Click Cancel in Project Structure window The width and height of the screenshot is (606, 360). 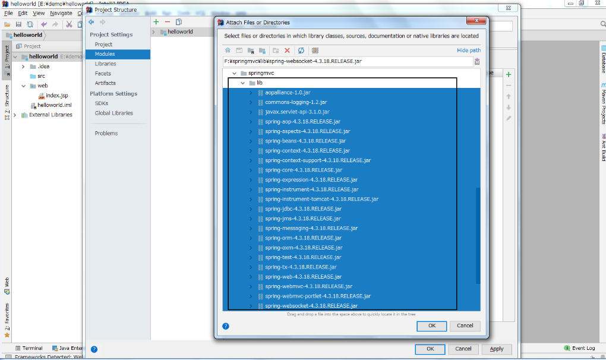(x=463, y=349)
